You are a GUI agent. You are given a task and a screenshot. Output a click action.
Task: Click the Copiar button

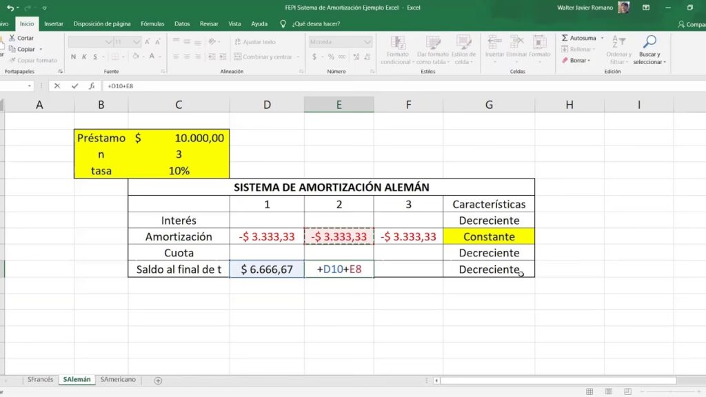[26, 50]
